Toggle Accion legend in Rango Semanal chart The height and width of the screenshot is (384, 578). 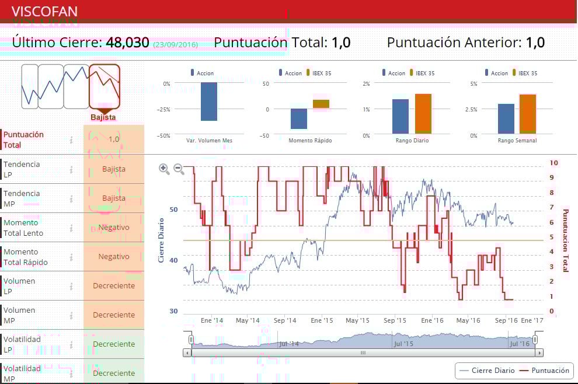click(x=496, y=73)
